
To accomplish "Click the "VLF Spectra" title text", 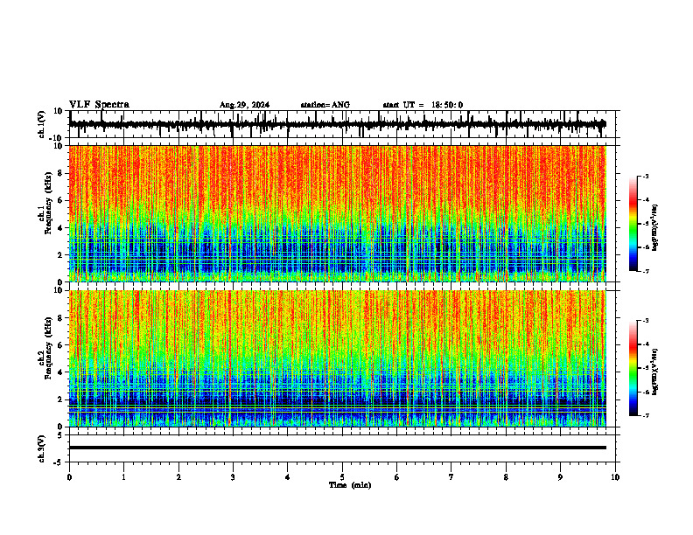I will click(x=99, y=105).
